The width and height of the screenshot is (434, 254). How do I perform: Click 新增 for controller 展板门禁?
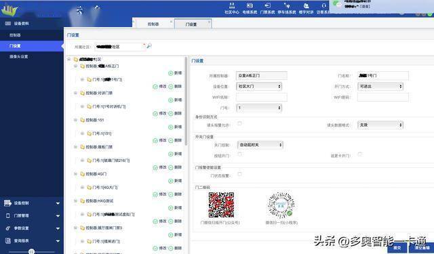[x=175, y=154]
